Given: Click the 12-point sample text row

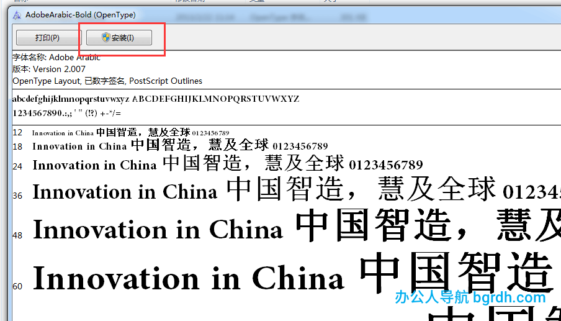Looking at the screenshot, I should click(121, 132).
